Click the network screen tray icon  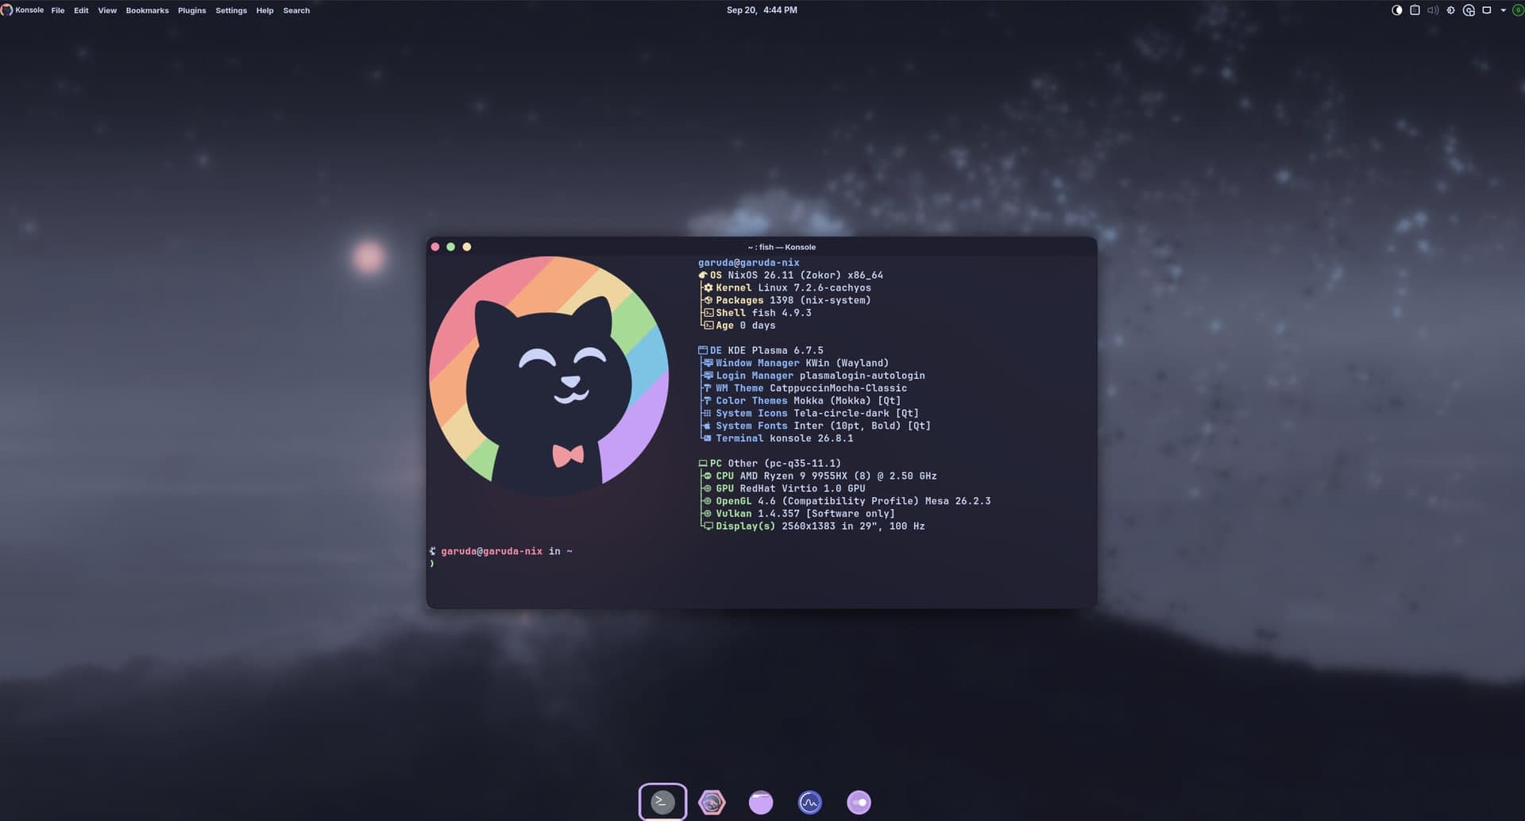(1487, 10)
